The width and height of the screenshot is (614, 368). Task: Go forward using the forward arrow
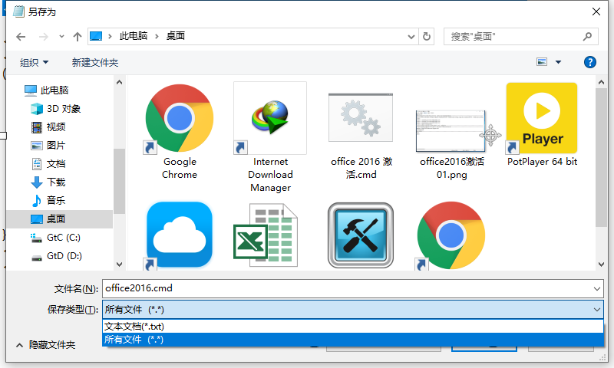[x=44, y=37]
